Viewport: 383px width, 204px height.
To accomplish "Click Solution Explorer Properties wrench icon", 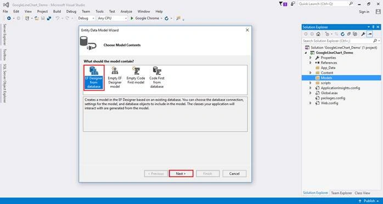I will (x=363, y=34).
